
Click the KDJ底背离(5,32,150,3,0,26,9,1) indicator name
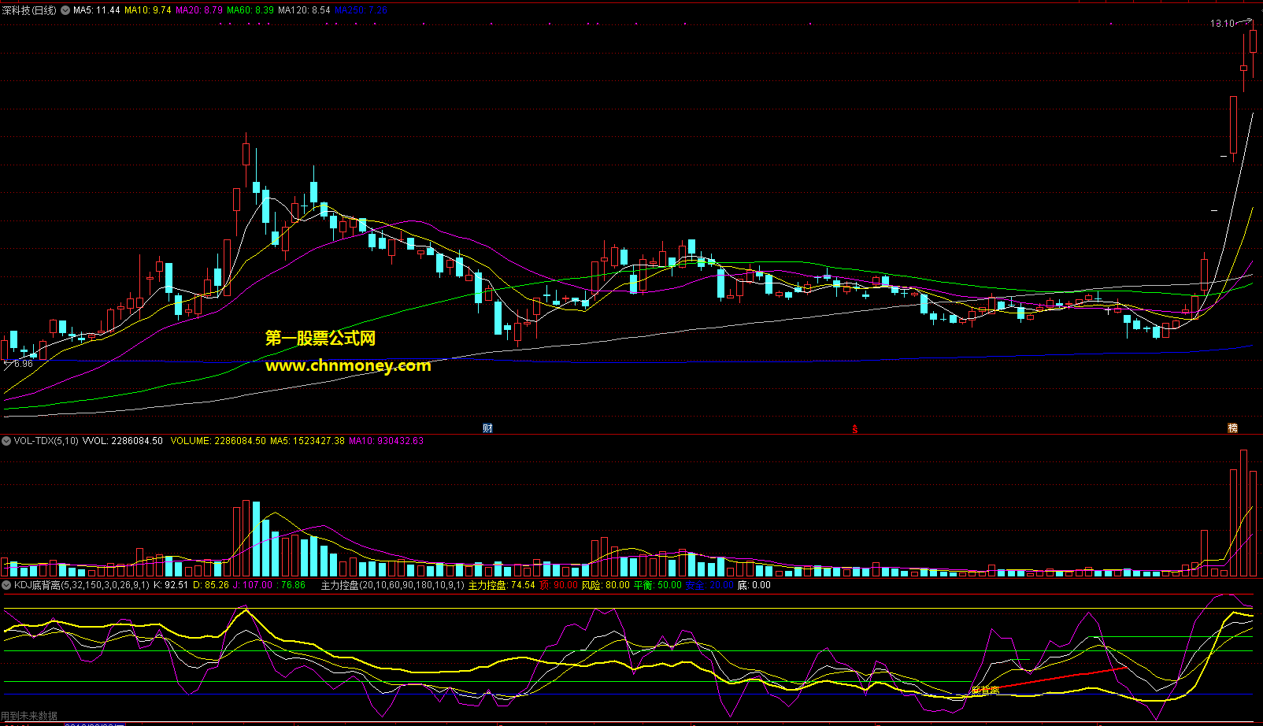(82, 585)
